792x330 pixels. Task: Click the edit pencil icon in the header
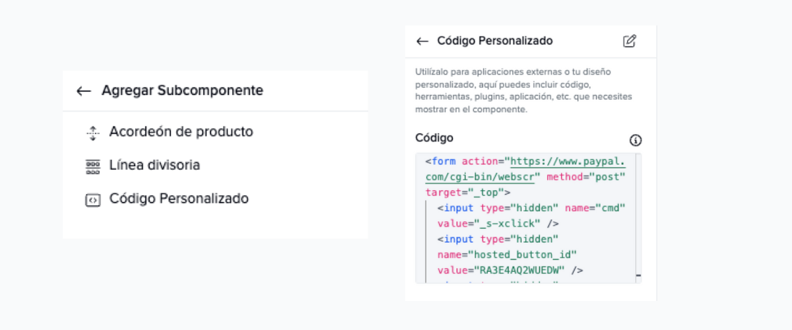(x=630, y=41)
